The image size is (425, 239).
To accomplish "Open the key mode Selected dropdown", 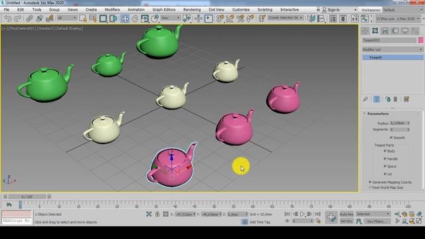I will pos(373,214).
